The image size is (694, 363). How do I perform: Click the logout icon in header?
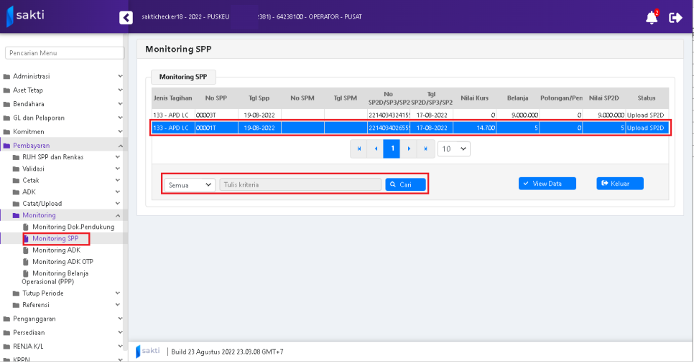675,17
